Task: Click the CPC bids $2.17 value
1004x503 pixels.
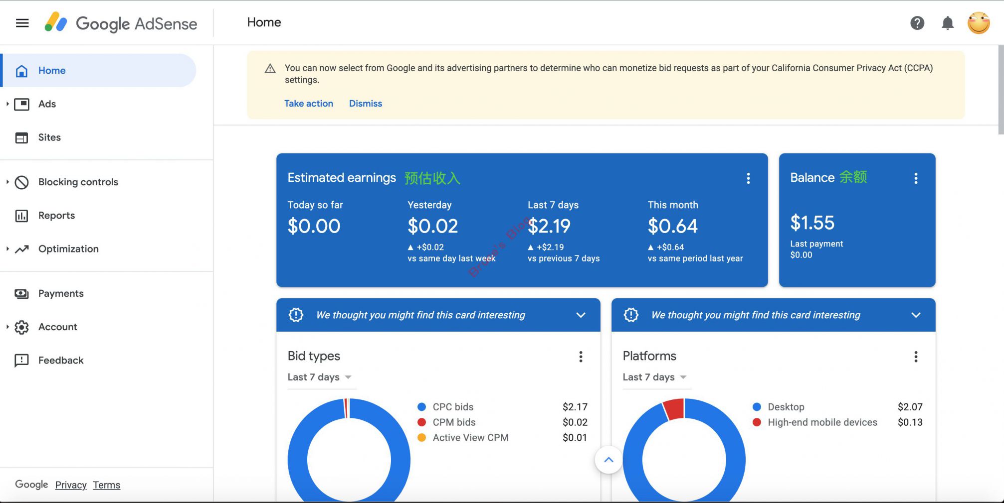Action: point(575,407)
